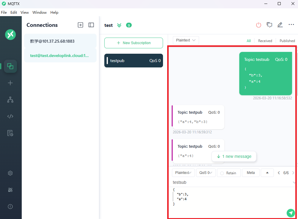
Task: Click the power disconnect icon
Action: 258,25
